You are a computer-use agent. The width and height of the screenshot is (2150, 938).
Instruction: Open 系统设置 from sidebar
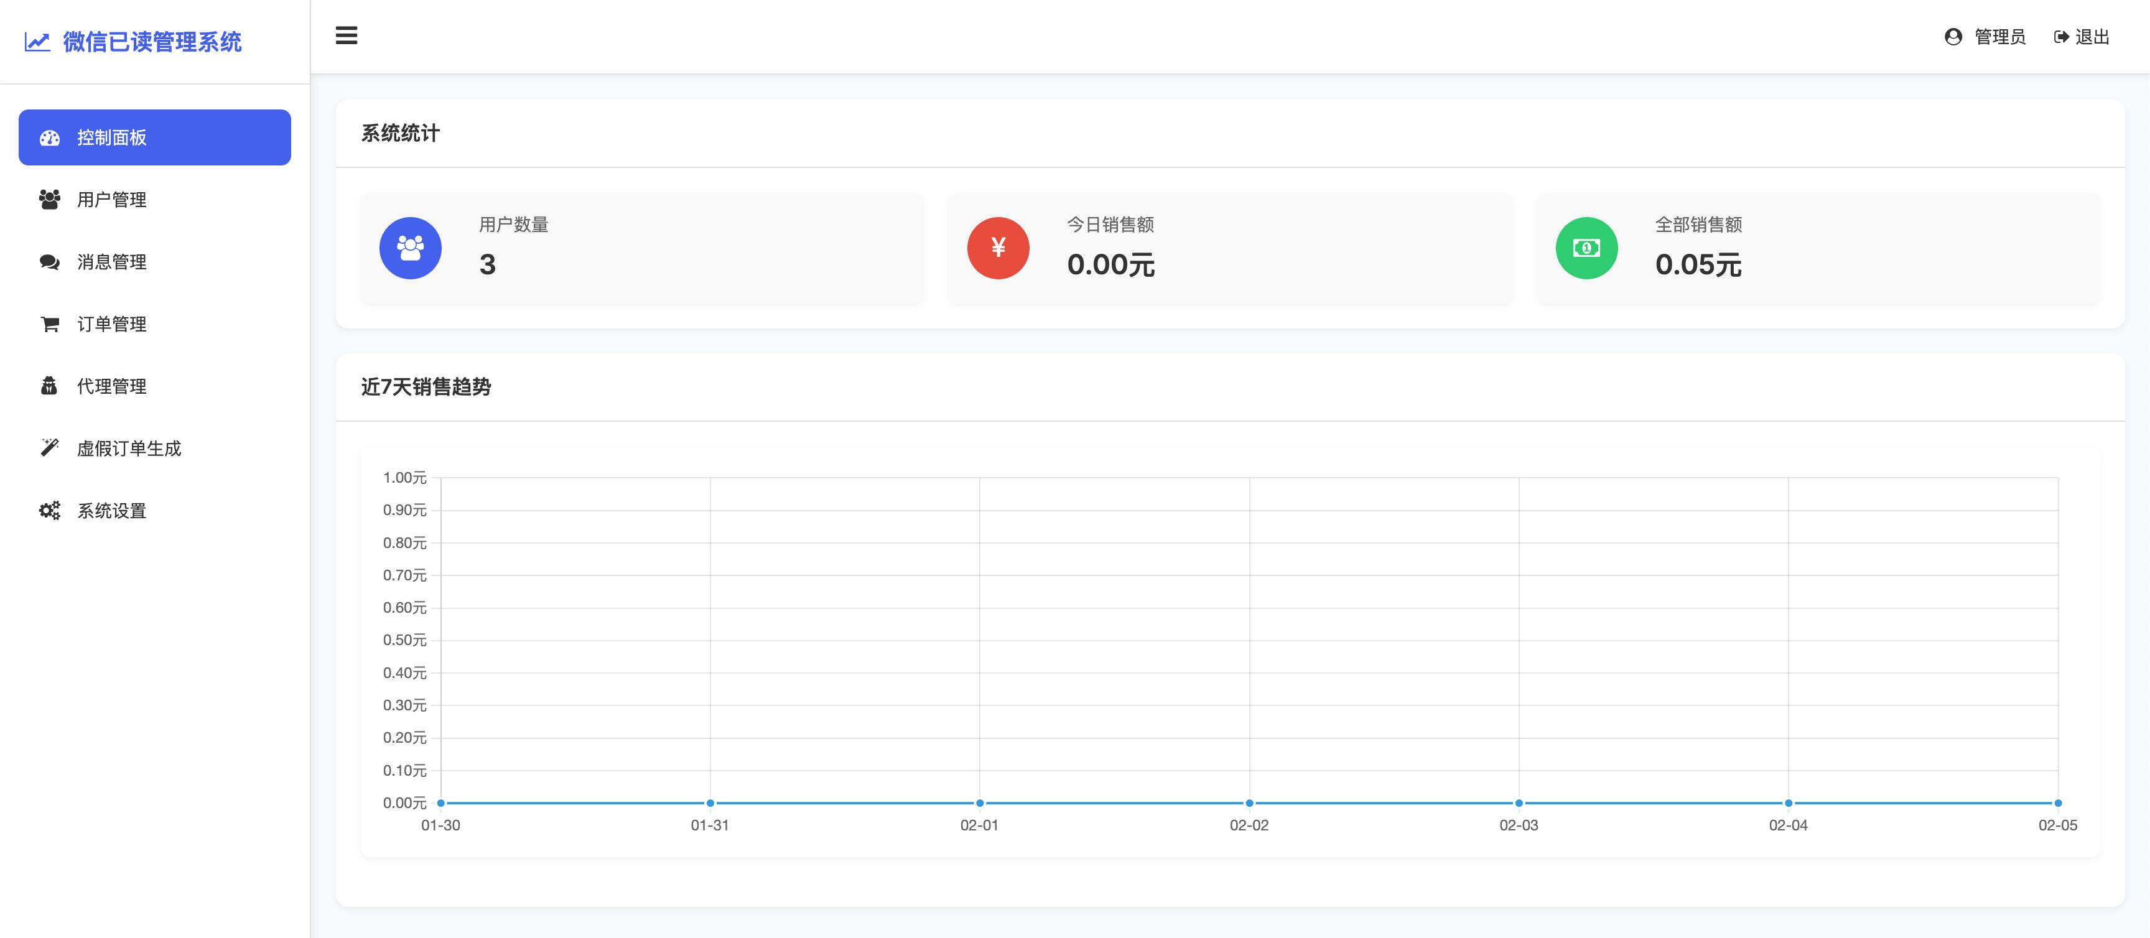pyautogui.click(x=112, y=511)
